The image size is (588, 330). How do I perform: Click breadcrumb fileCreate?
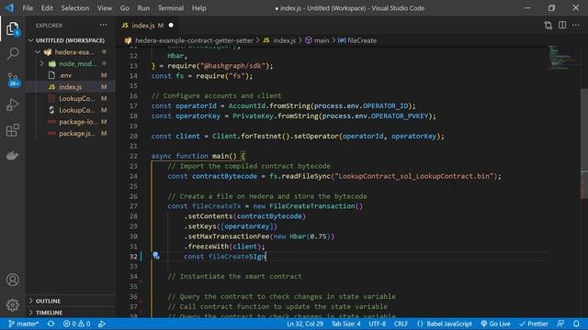click(361, 40)
